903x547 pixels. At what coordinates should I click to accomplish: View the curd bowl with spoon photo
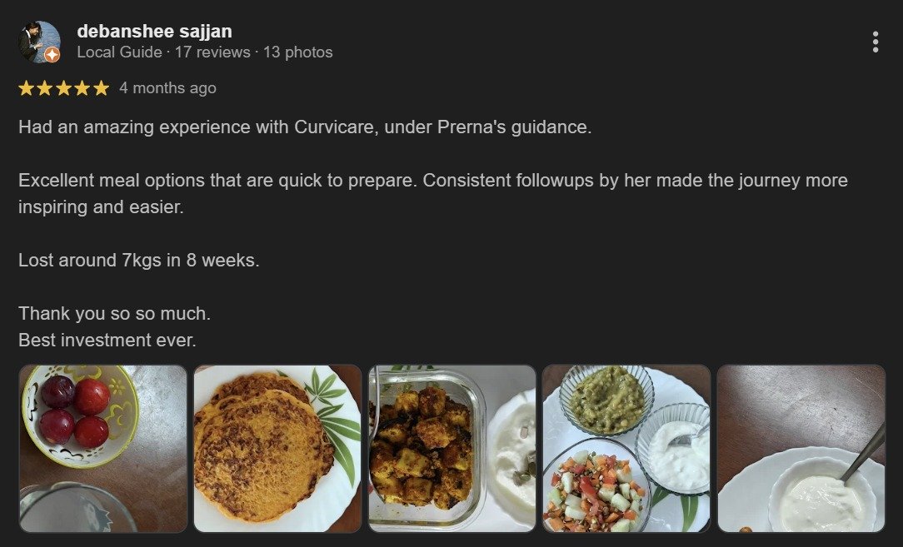801,448
